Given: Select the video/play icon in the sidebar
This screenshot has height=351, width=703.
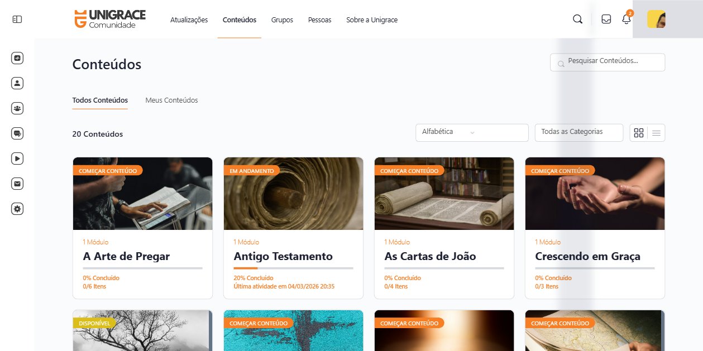Looking at the screenshot, I should point(17,158).
